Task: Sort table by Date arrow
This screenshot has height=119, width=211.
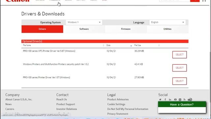Action: coord(131,46)
